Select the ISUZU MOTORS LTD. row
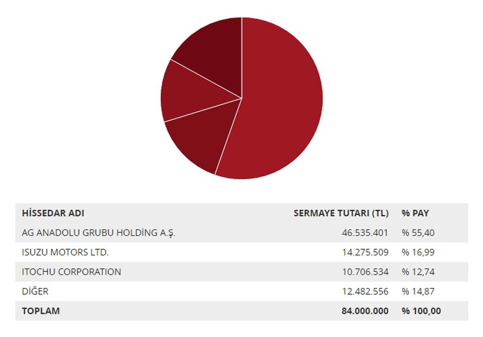 tap(241, 252)
